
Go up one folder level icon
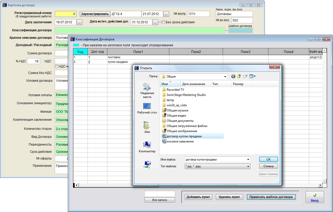[x=239, y=77]
